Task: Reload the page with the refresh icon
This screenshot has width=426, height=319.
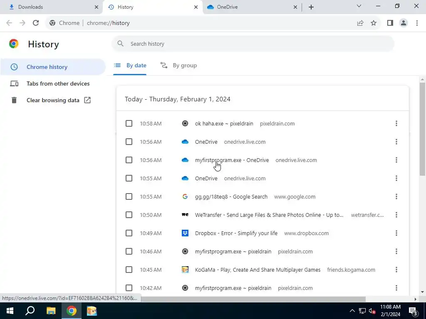Action: [x=36, y=23]
